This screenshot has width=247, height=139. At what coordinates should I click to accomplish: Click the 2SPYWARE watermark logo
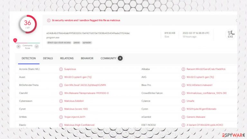[x=233, y=135]
